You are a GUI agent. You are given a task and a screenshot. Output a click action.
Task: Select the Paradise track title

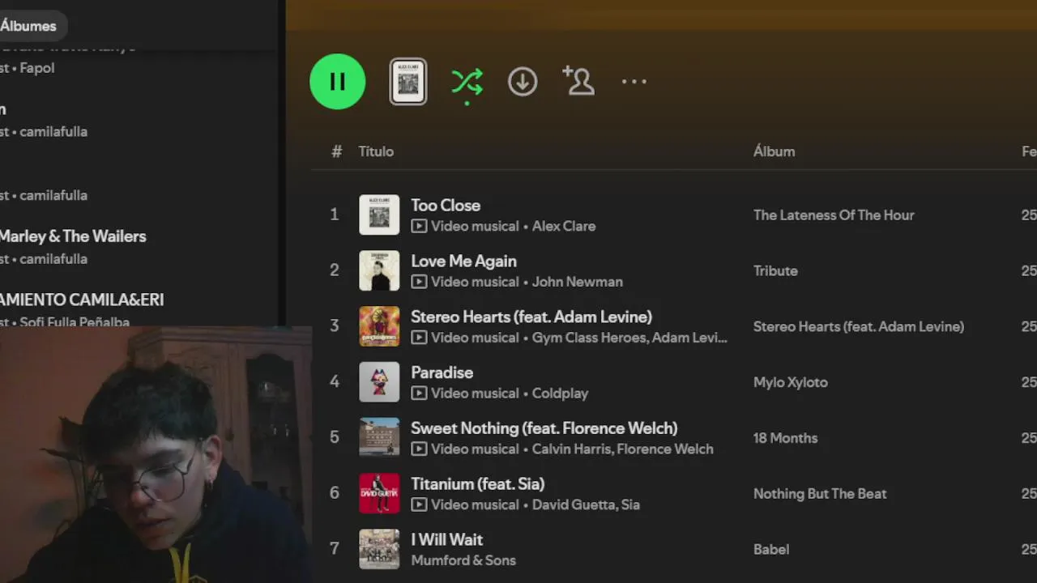(442, 372)
